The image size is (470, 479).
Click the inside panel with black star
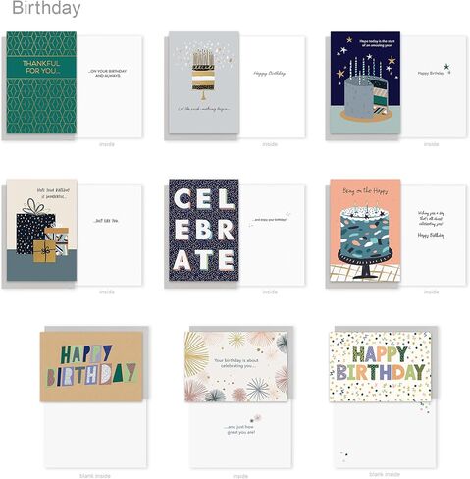point(434,86)
